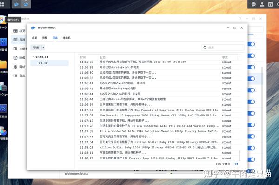This screenshot has height=185, width=279.
Task: Click the magnifier icon in the log search box
Action: click(x=205, y=48)
